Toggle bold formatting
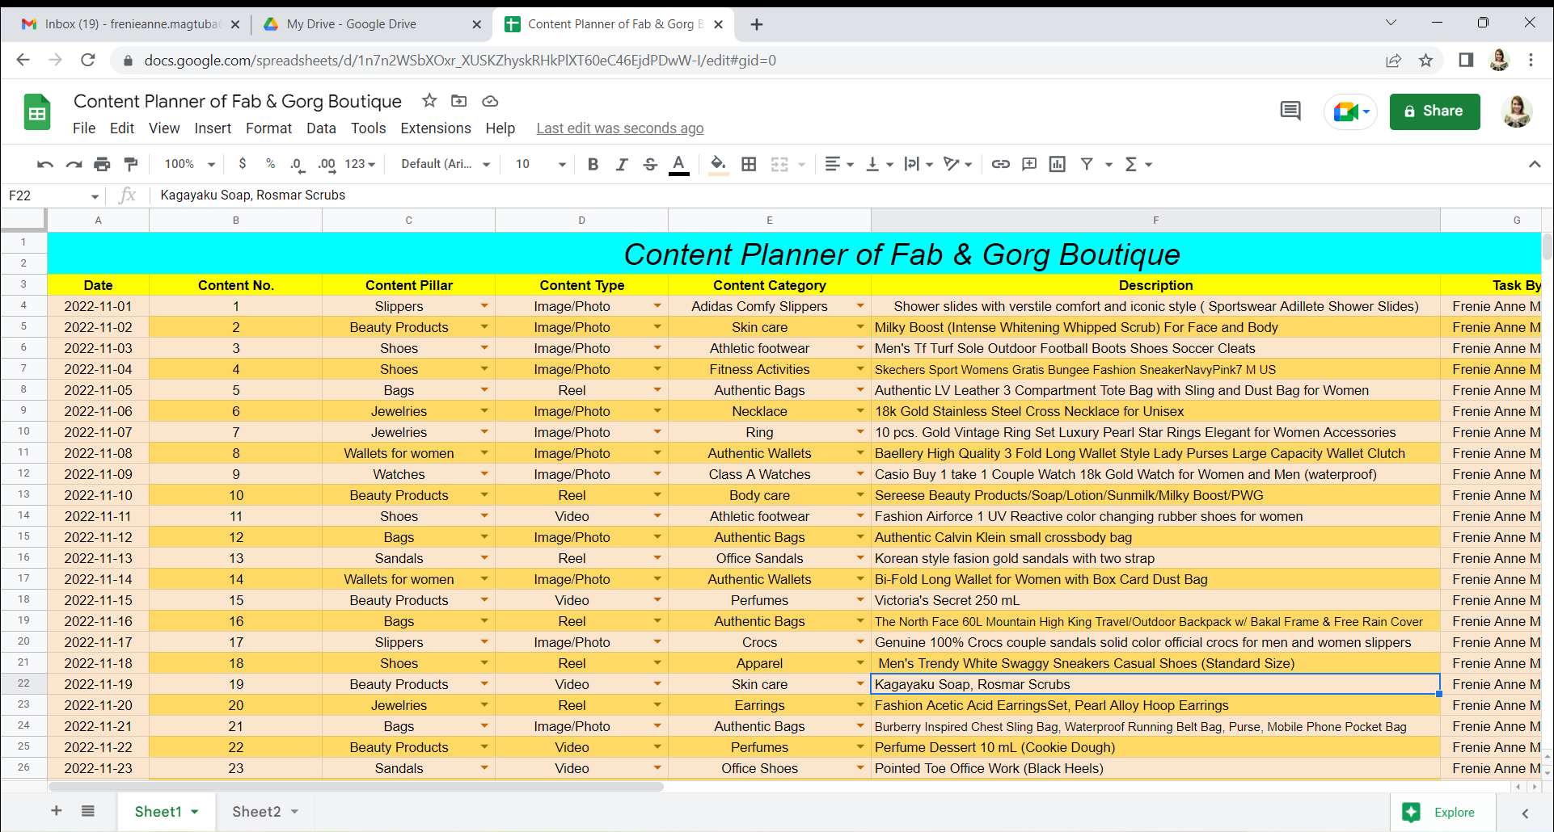 point(593,164)
